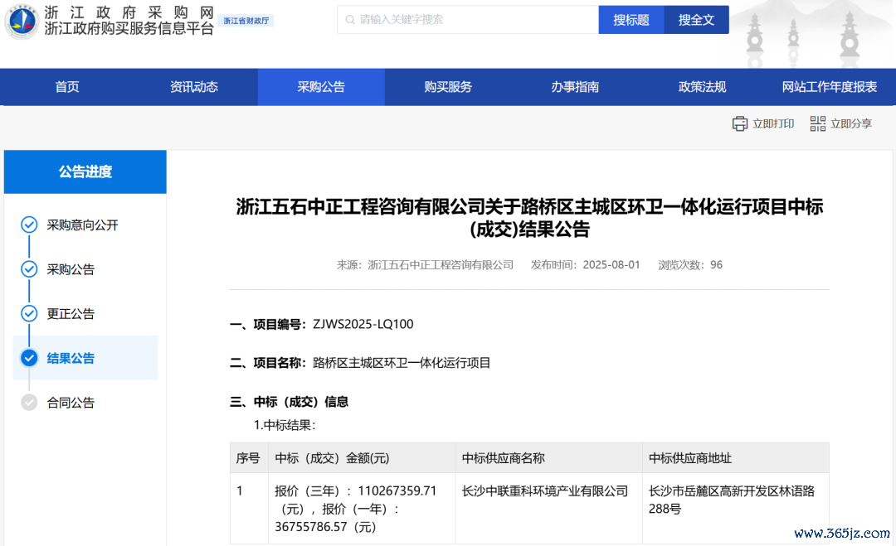Go to the 采购意向公开 progress step
This screenshot has width=896, height=546.
click(82, 225)
